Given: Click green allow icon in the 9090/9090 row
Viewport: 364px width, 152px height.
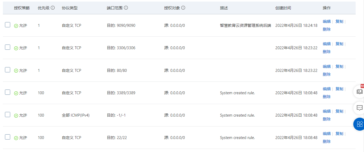Looking at the screenshot, I should pyautogui.click(x=16, y=26).
